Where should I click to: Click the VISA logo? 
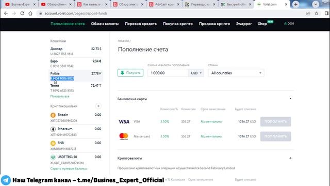click(x=124, y=122)
